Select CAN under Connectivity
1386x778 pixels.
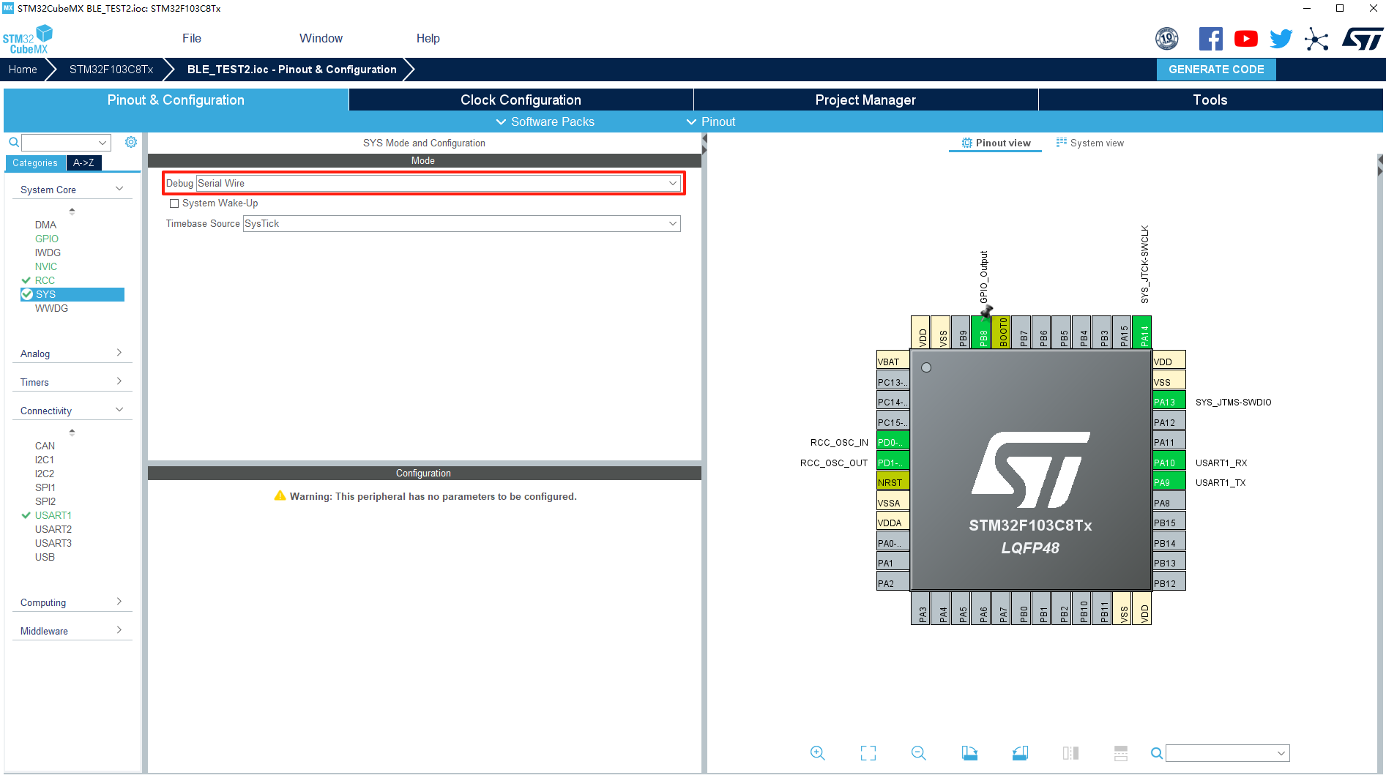click(45, 446)
